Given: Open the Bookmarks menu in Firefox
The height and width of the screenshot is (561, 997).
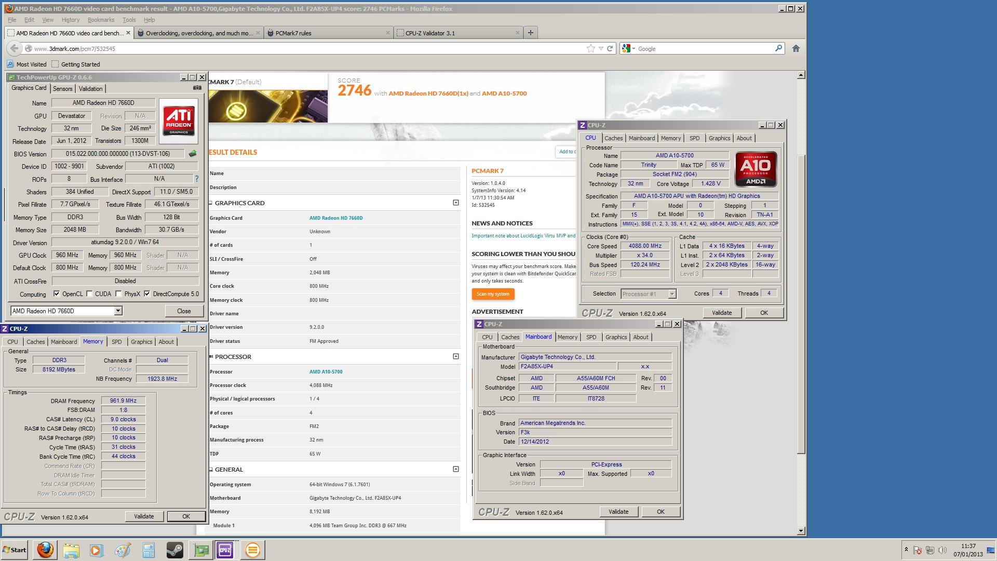Looking at the screenshot, I should [x=101, y=20].
